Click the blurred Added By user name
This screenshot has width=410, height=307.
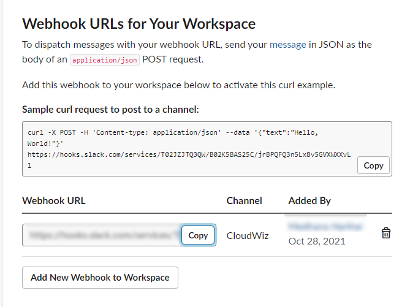(325, 227)
